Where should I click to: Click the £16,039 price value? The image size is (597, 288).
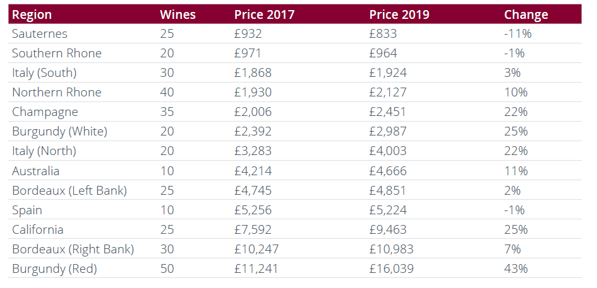pyautogui.click(x=392, y=269)
